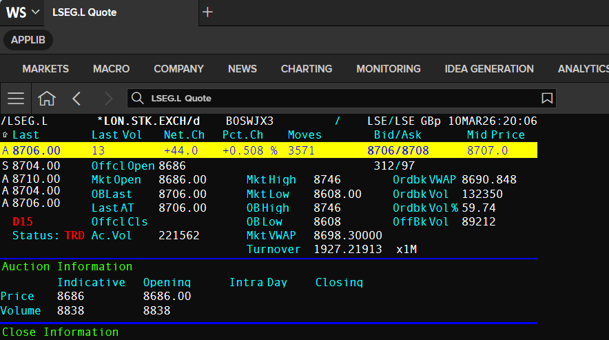Select bid/ask quote 8706/8708
This screenshot has height=340, width=609.
[398, 150]
